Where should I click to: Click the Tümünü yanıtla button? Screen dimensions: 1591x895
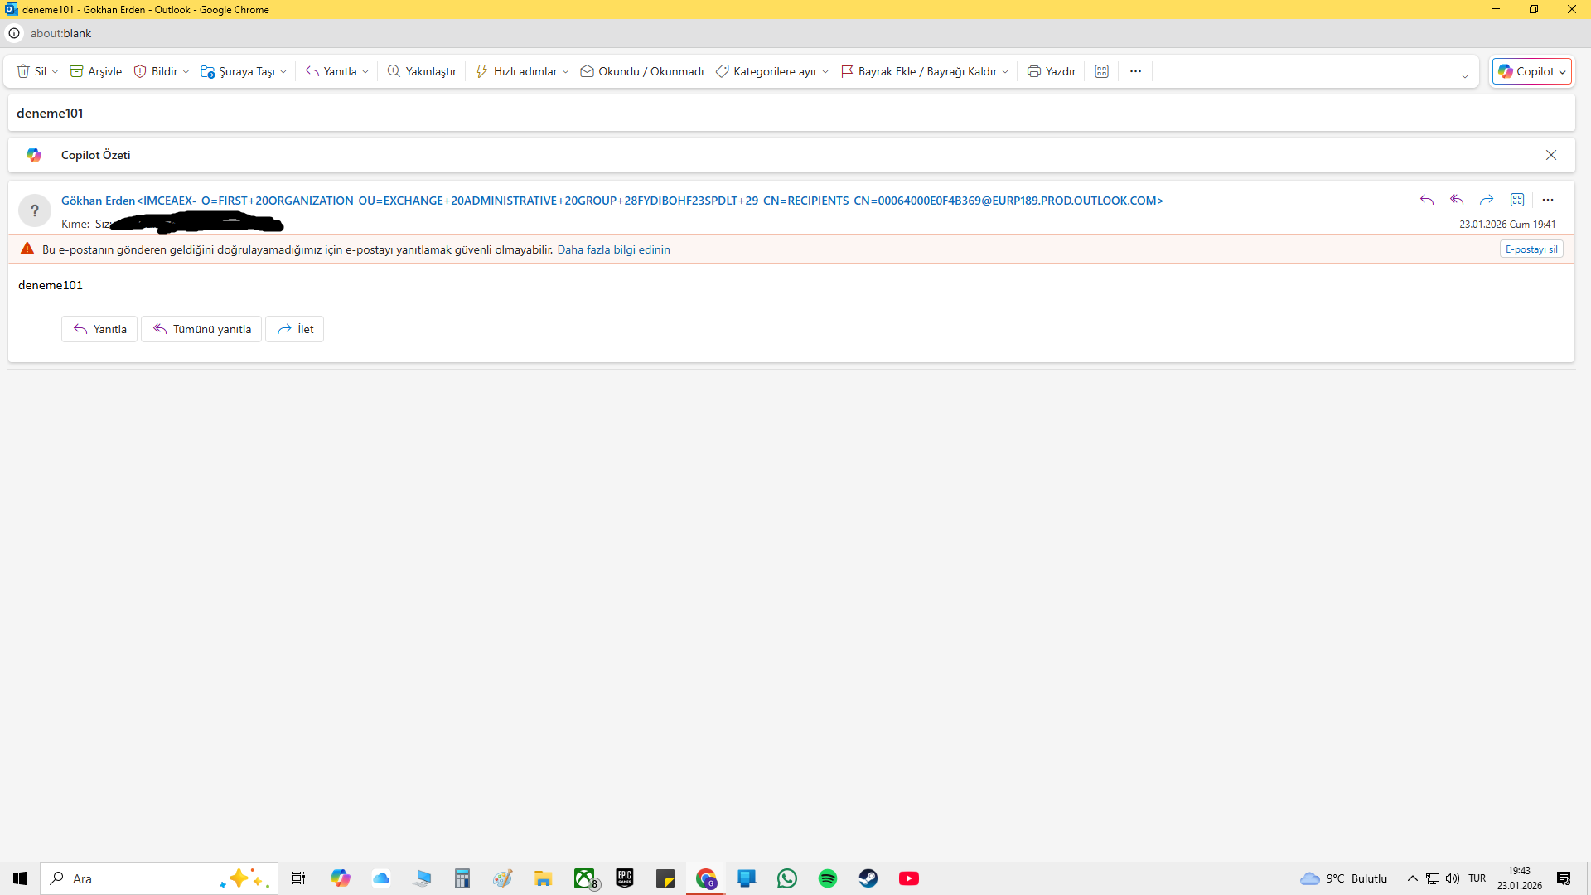201,329
